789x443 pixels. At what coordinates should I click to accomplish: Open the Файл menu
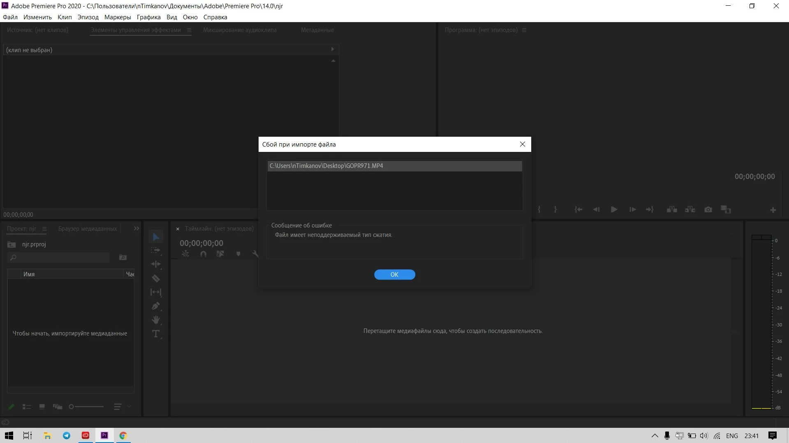[x=10, y=17]
